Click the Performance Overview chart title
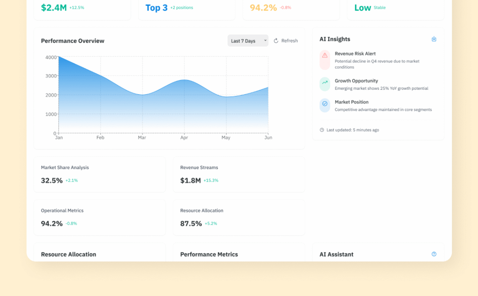 tap(73, 41)
